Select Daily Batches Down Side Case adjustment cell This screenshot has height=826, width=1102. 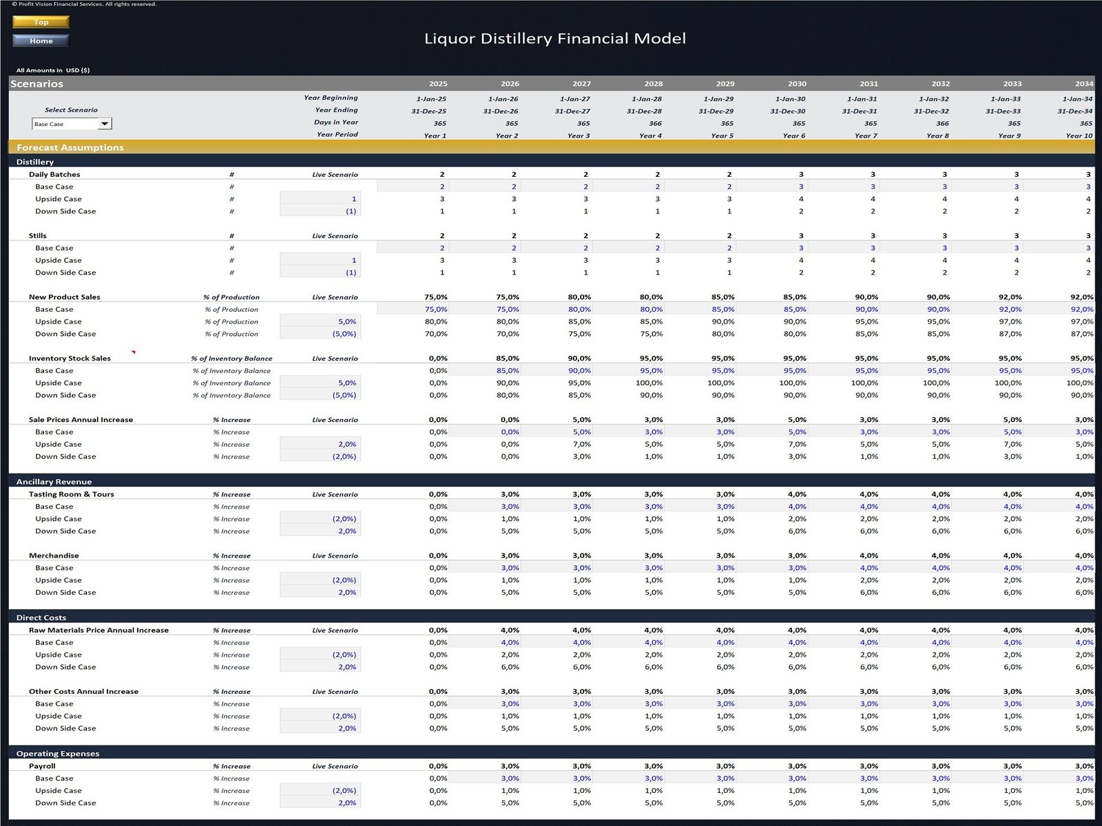tap(320, 211)
